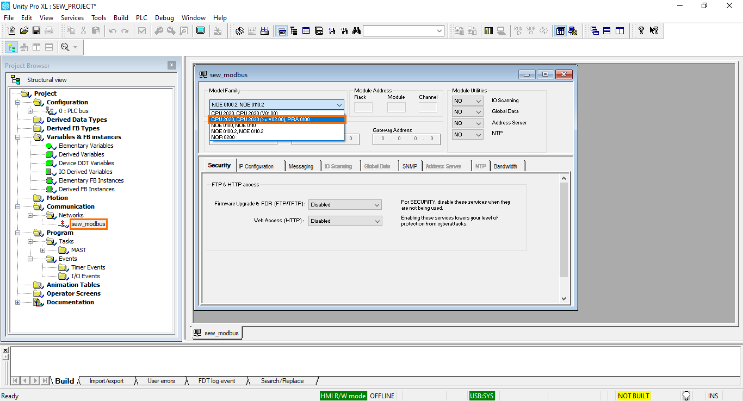Select the Structural view icon in second toolbar
The height and width of the screenshot is (401, 743).
11,47
